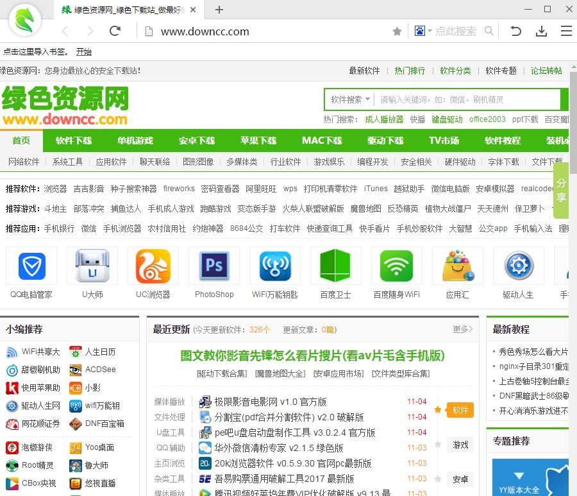
Task: Expand 更多 in the 最近更新 panel
Action: point(462,329)
